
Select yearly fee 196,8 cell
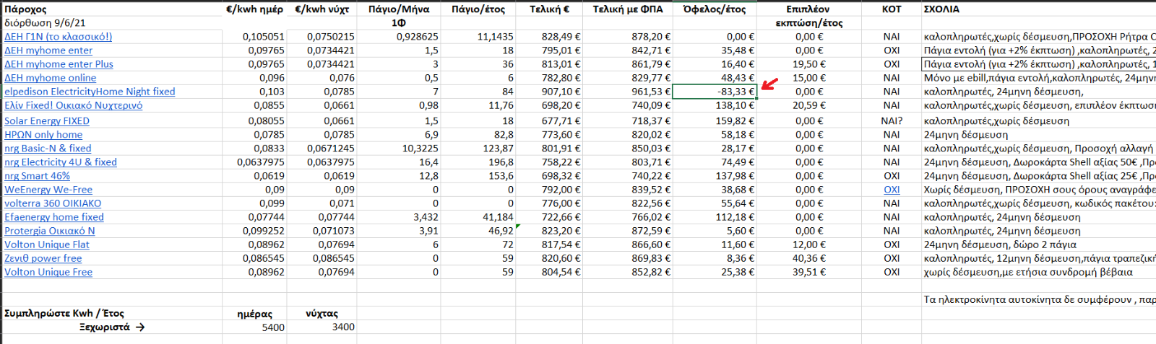click(478, 162)
